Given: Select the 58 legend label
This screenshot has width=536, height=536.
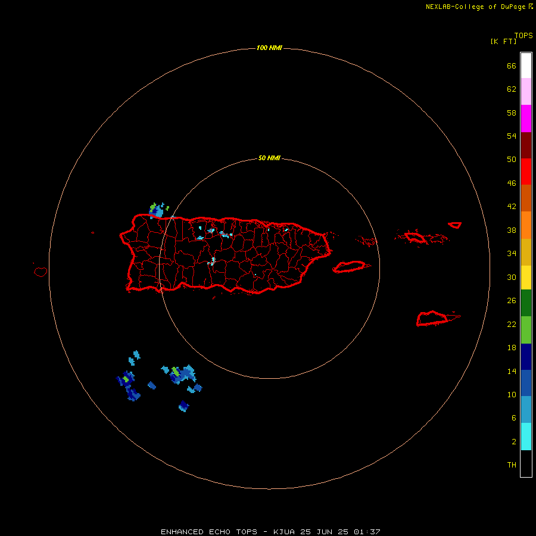Looking at the screenshot, I should tap(512, 113).
